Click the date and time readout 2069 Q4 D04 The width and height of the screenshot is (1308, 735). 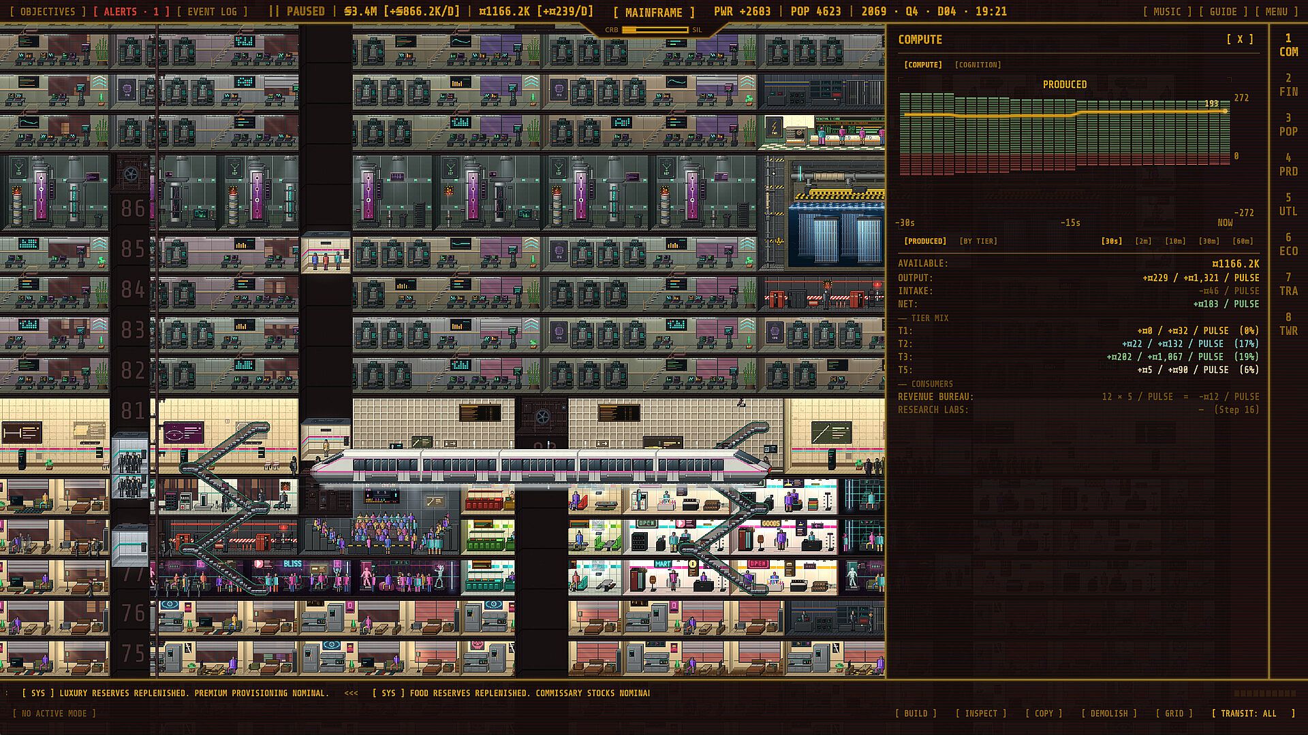[x=933, y=12]
